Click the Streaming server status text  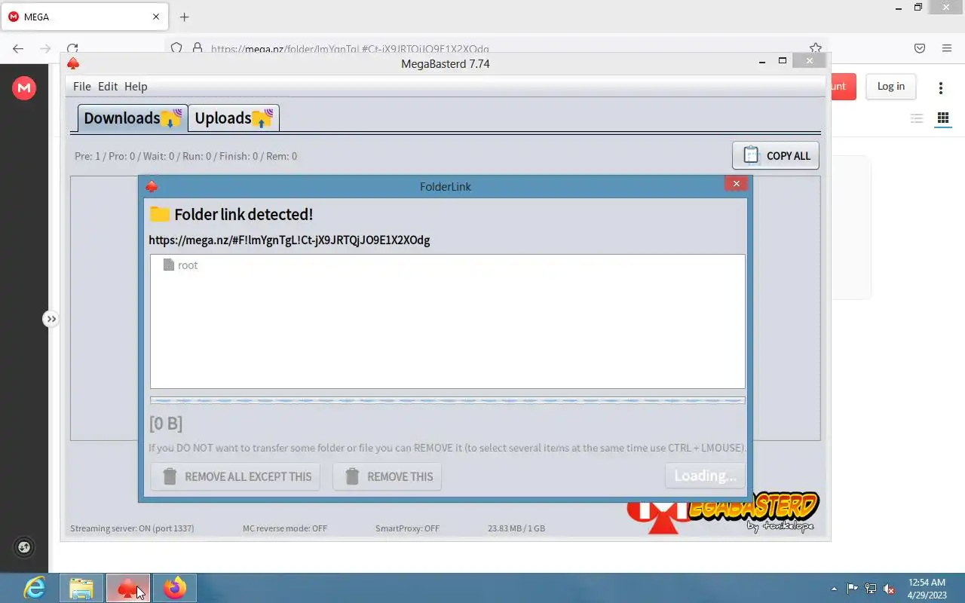point(132,528)
